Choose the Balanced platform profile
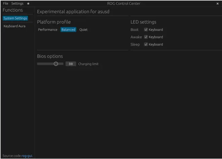This screenshot has height=159, width=222. click(68, 30)
